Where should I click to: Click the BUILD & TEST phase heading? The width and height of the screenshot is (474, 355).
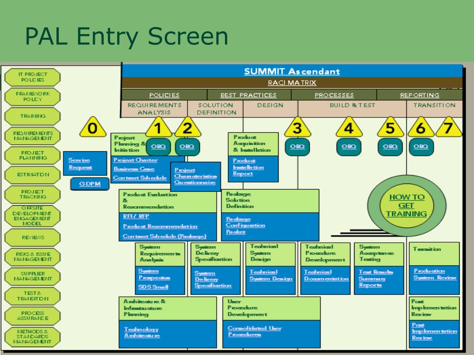[x=352, y=105]
